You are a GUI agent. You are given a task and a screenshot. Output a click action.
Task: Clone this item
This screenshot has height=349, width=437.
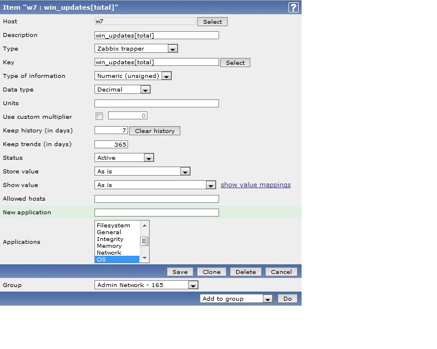tap(212, 272)
